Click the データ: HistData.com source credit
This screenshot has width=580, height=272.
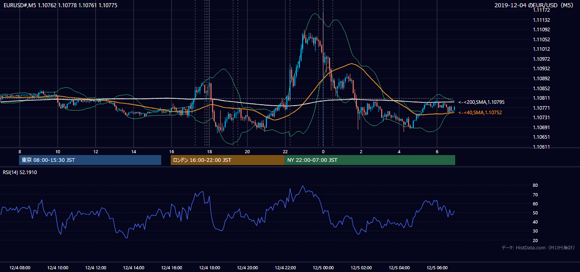538,248
